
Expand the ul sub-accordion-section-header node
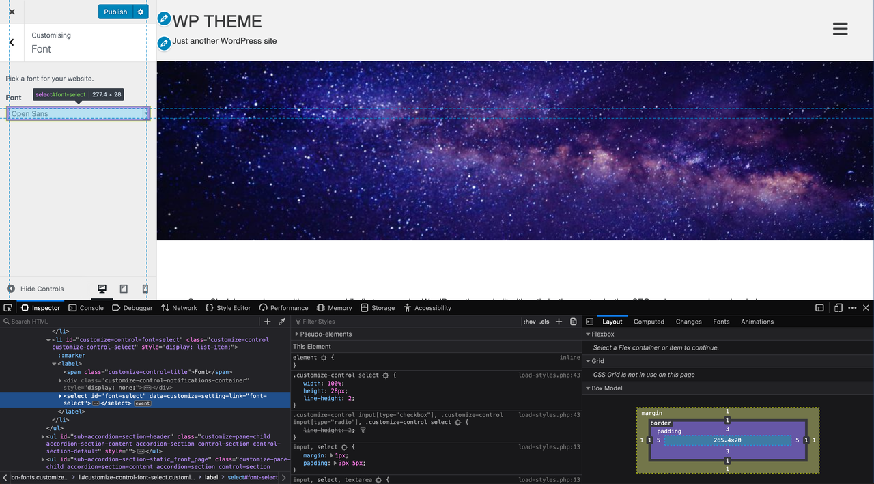coord(43,436)
